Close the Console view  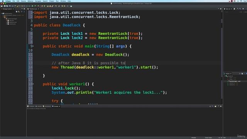59,106
